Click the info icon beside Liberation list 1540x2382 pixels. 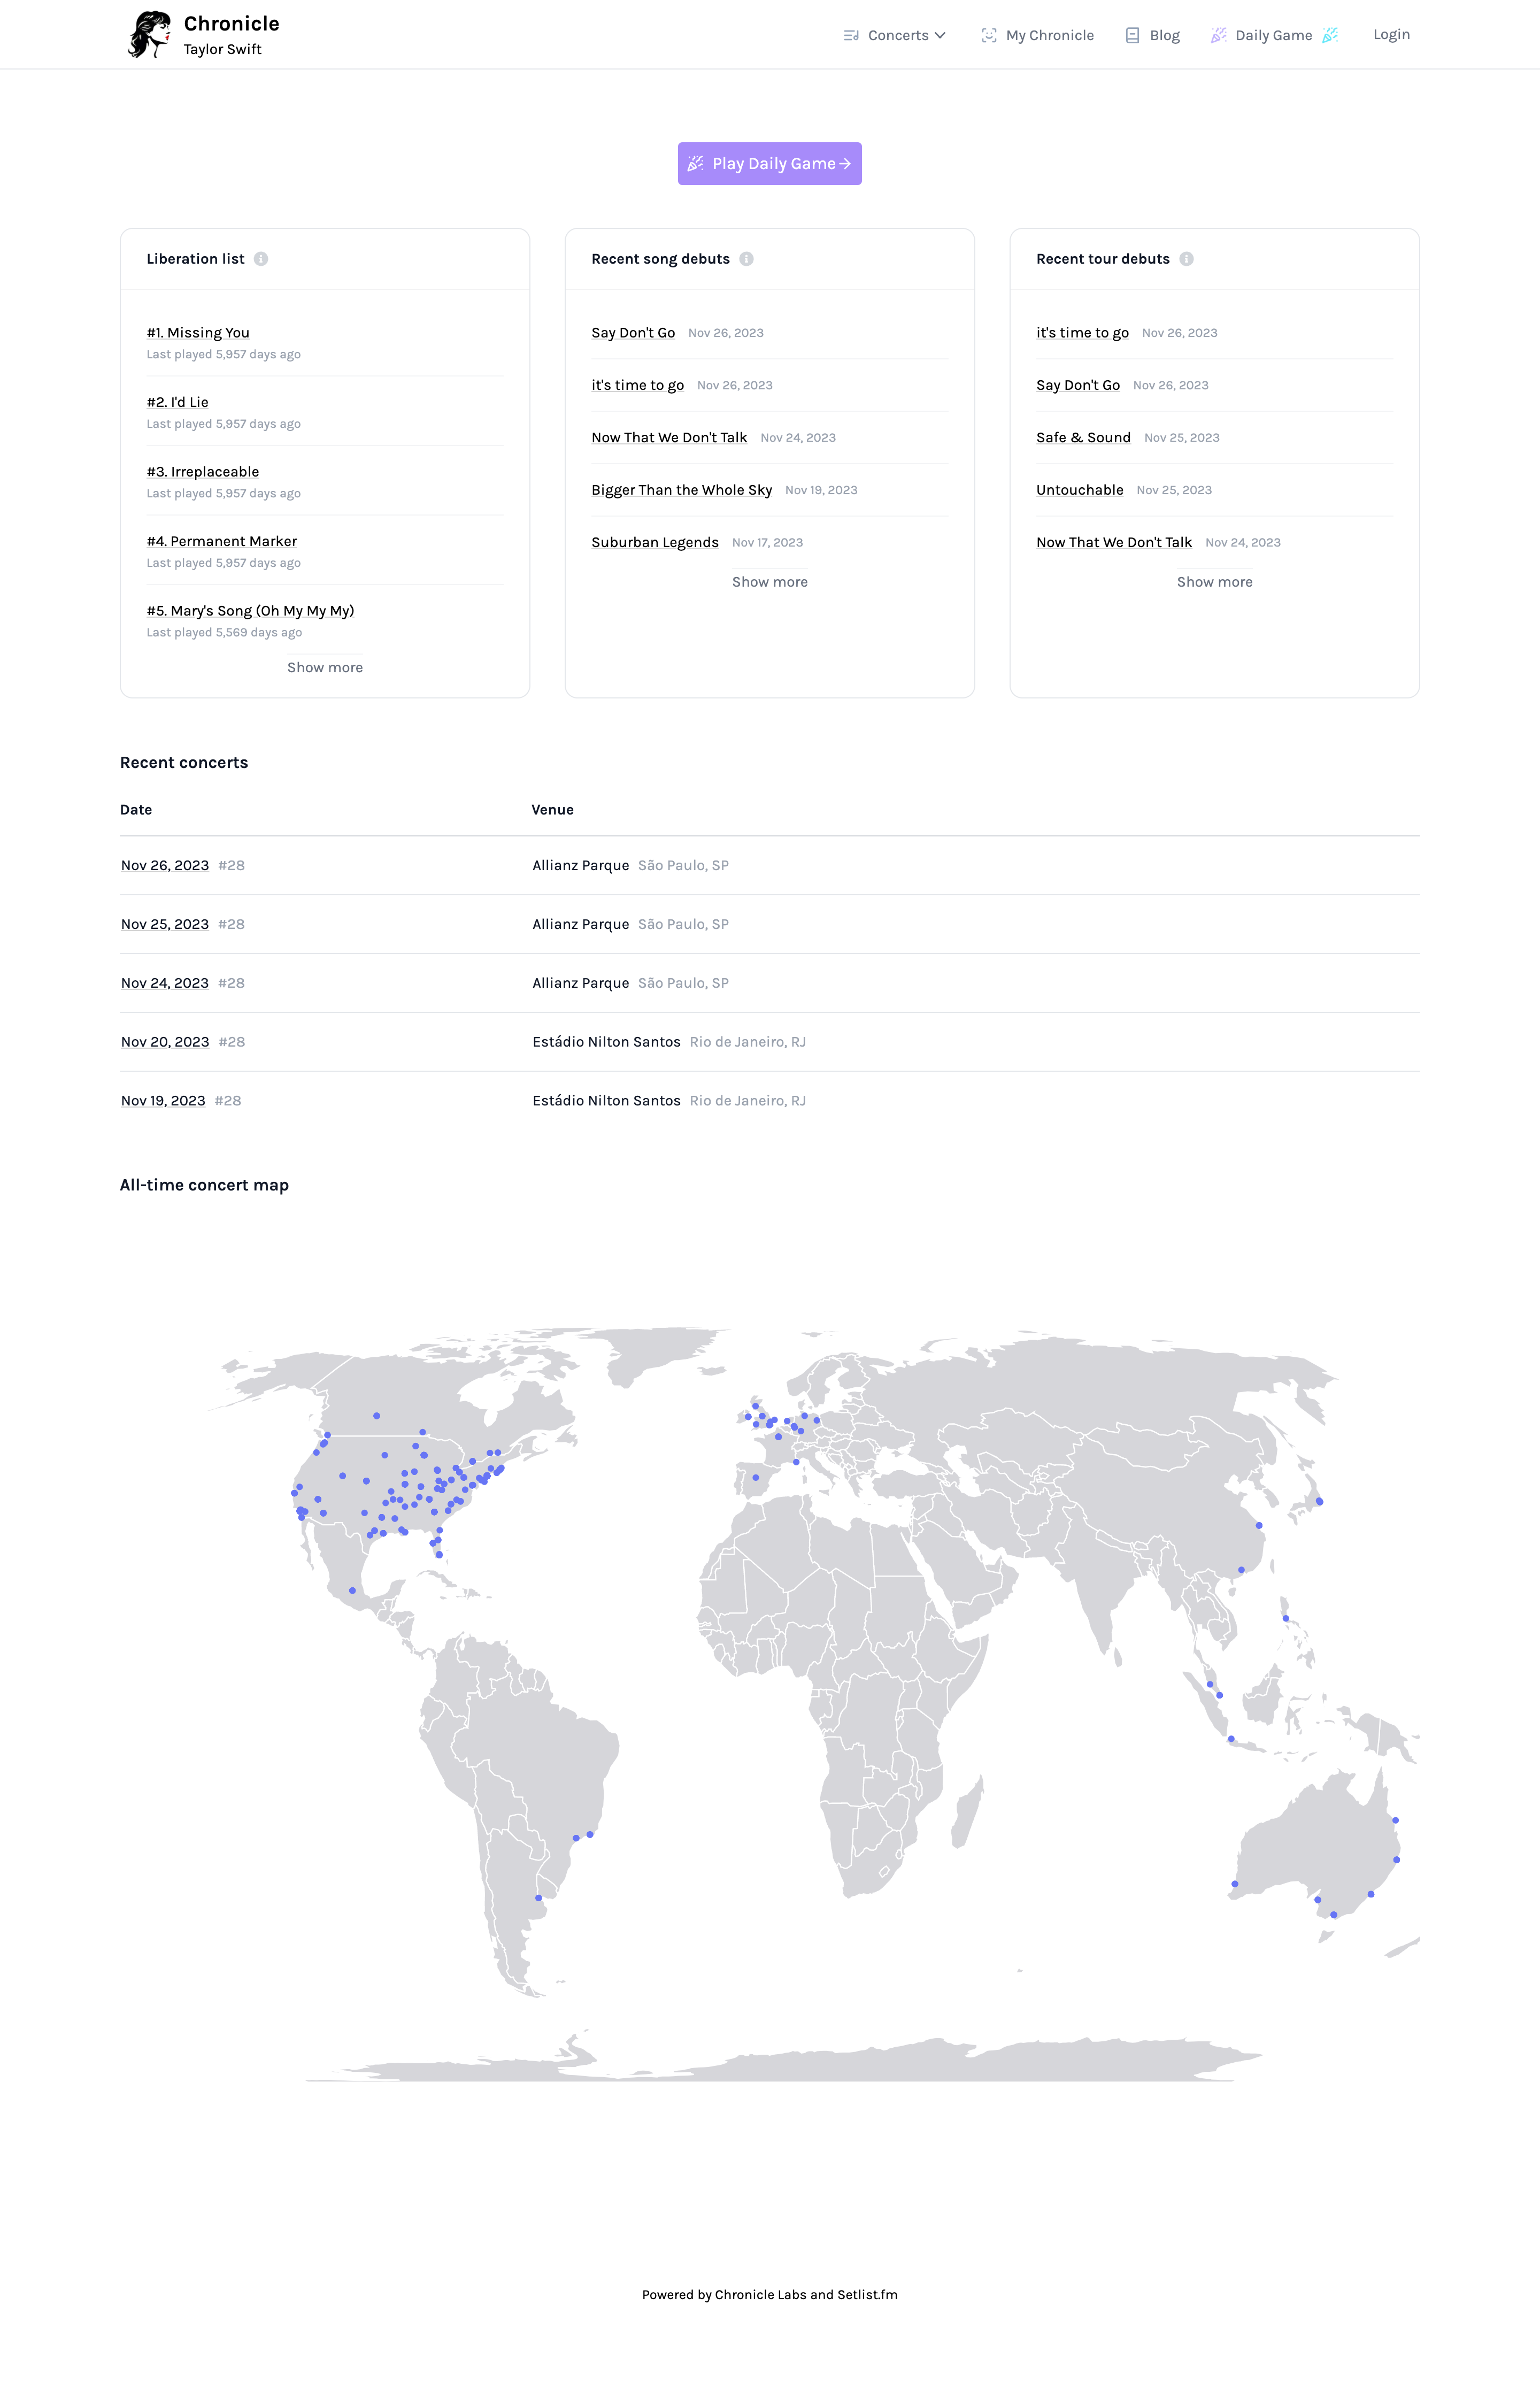click(x=261, y=259)
